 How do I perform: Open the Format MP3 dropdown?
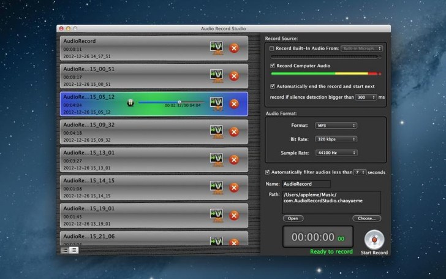[336, 125]
